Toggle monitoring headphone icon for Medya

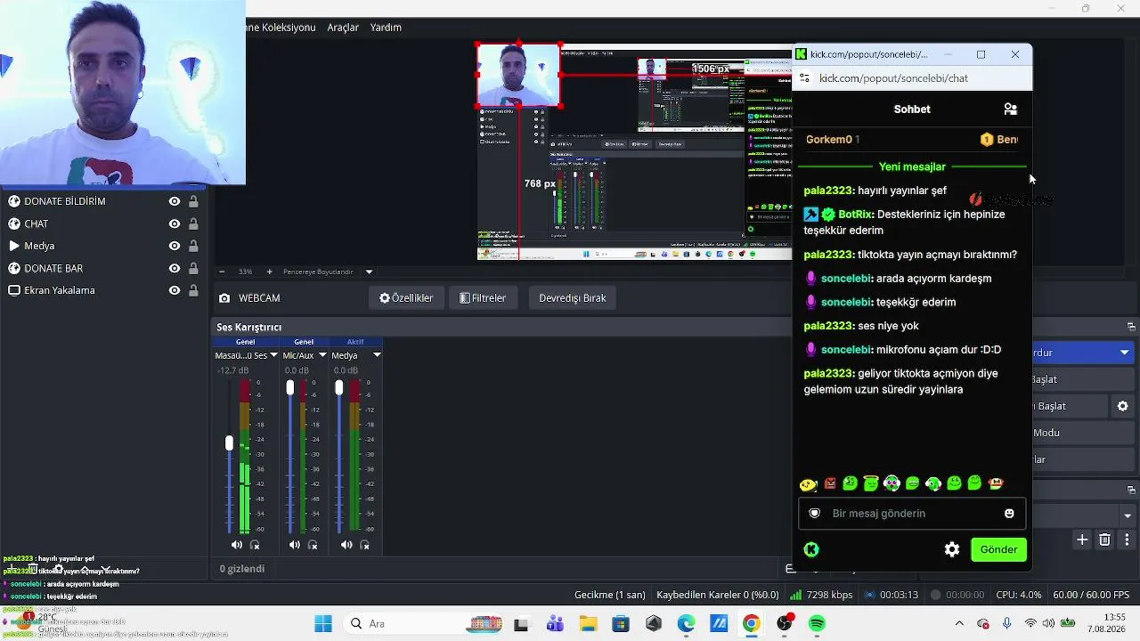pos(365,545)
